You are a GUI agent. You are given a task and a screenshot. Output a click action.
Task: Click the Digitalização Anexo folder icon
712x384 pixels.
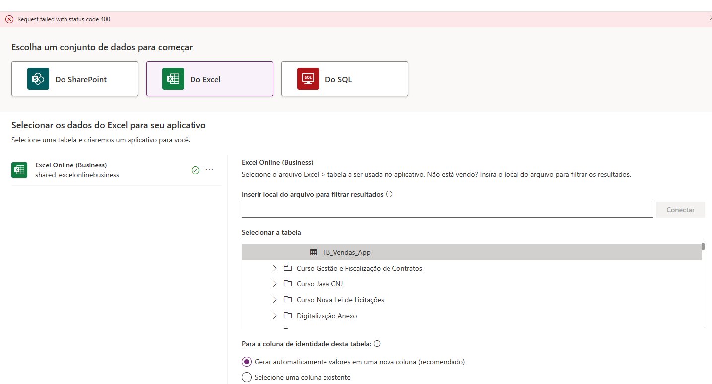coord(288,316)
